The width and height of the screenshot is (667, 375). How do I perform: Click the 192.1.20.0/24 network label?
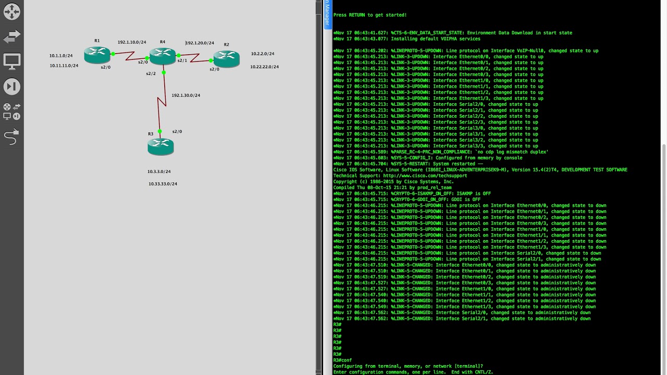(200, 43)
